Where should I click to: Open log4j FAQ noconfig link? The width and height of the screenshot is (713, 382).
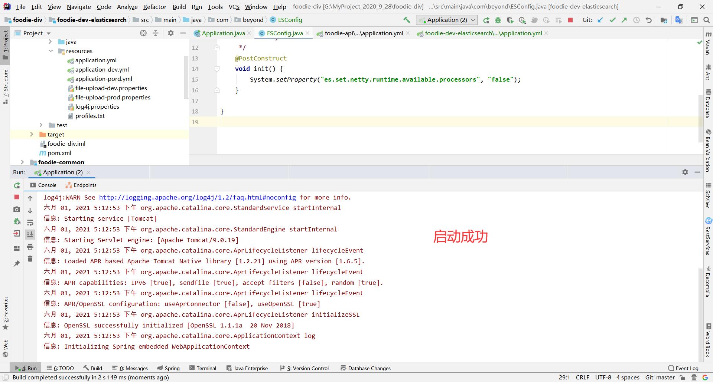coord(197,197)
